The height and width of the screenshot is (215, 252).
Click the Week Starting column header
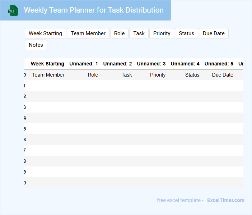[x=47, y=64]
